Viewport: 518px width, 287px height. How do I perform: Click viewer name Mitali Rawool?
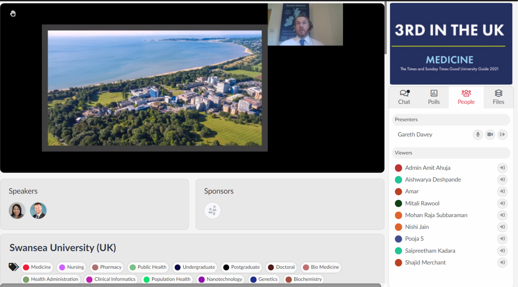pos(422,203)
